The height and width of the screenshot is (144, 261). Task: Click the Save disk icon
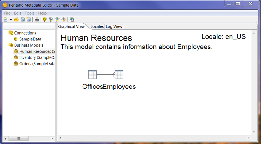(x=22, y=20)
